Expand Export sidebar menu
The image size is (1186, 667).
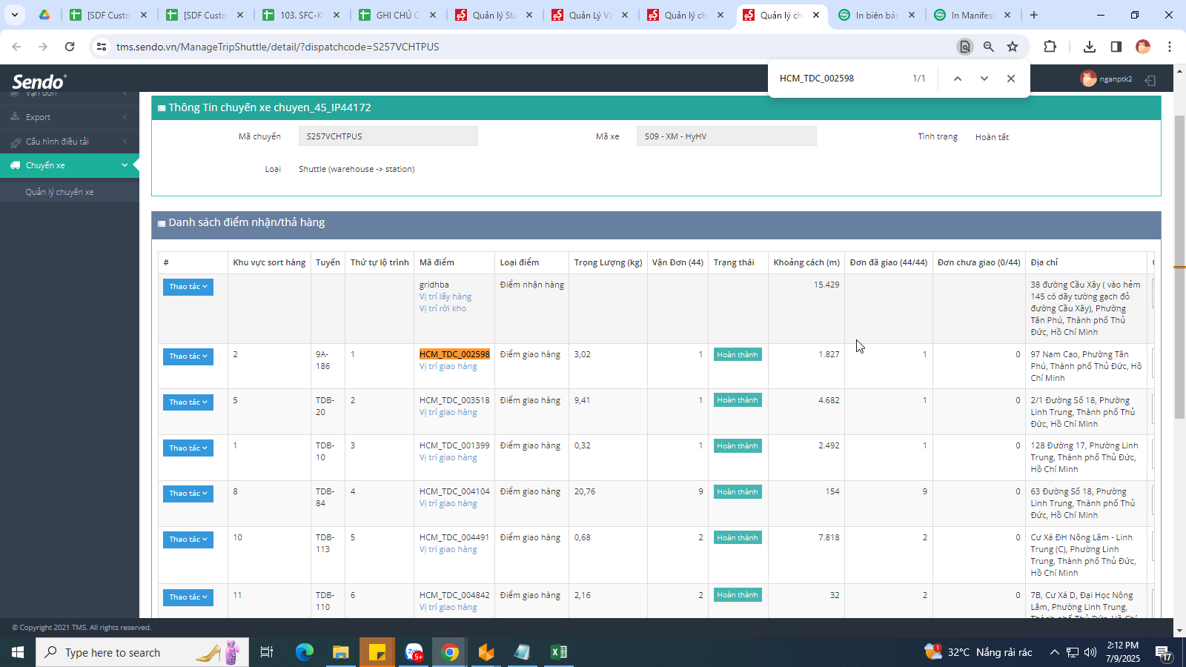coord(70,117)
